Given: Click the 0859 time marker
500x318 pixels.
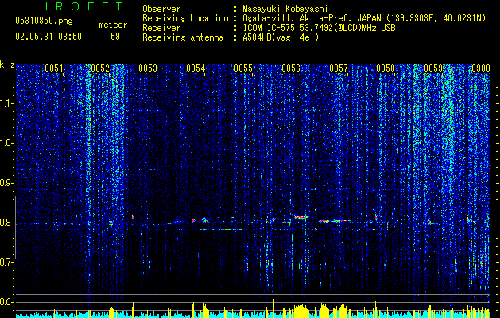Looking at the screenshot, I should (x=433, y=68).
